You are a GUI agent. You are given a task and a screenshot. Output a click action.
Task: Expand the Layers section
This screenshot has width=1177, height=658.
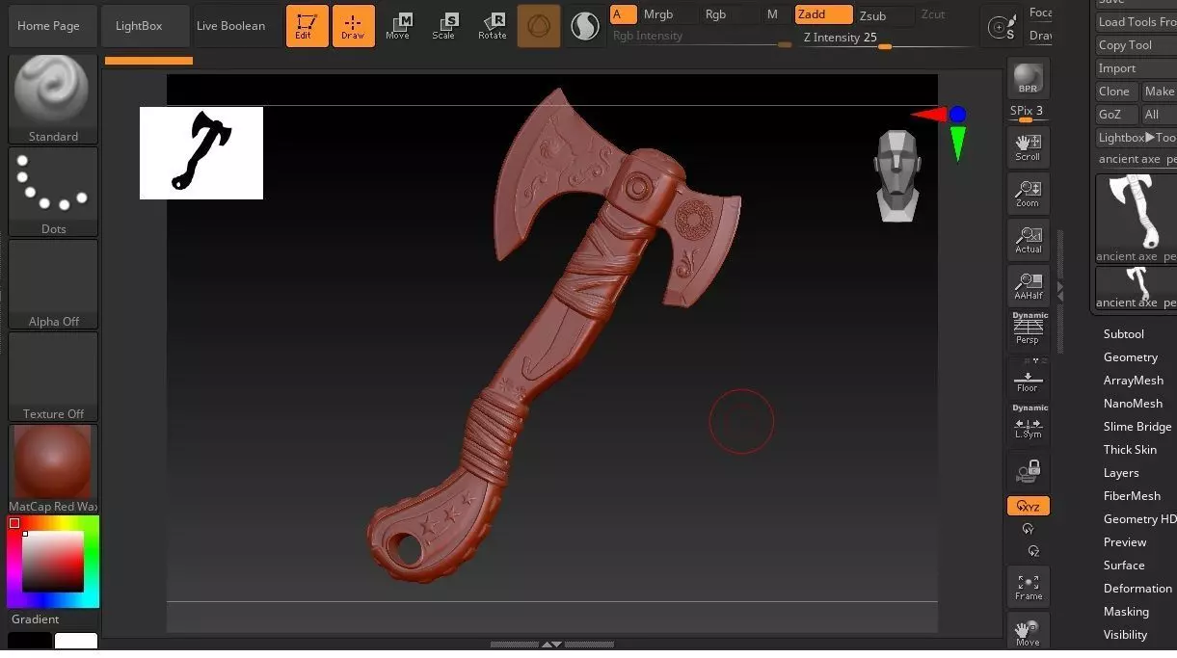pos(1121,473)
